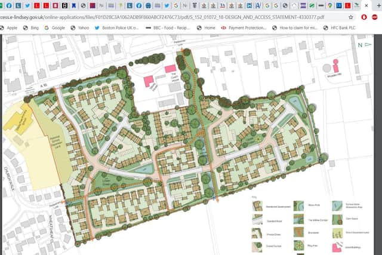Click the globe icon beside Home bookmark
This screenshot has height=255, width=382.
199,28
